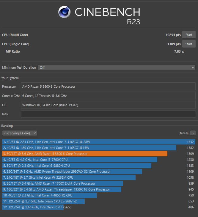Screen dimensions: 198x217
Task: Click the CPU (Single Core) test label
Action: pos(15,44)
